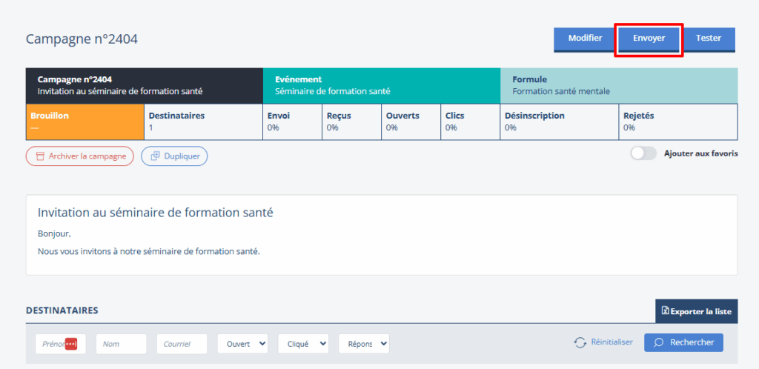
Task: Click the orange Brouillon status cell
Action: click(84, 122)
